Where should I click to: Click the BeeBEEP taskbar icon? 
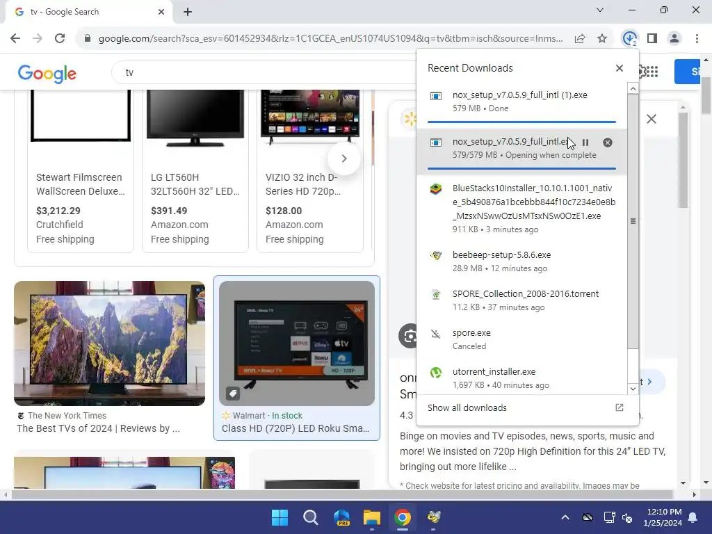pos(434,517)
